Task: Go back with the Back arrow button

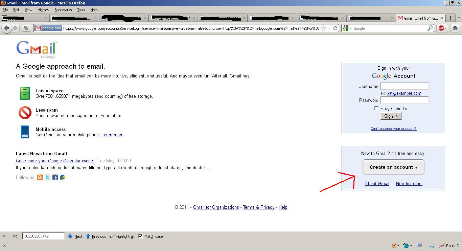Action: tap(6, 28)
